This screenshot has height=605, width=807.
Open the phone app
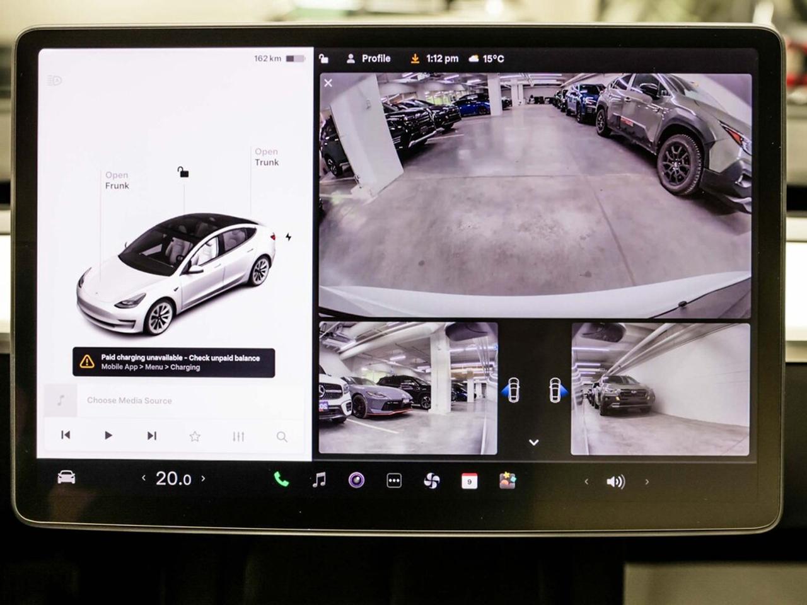pyautogui.click(x=282, y=480)
